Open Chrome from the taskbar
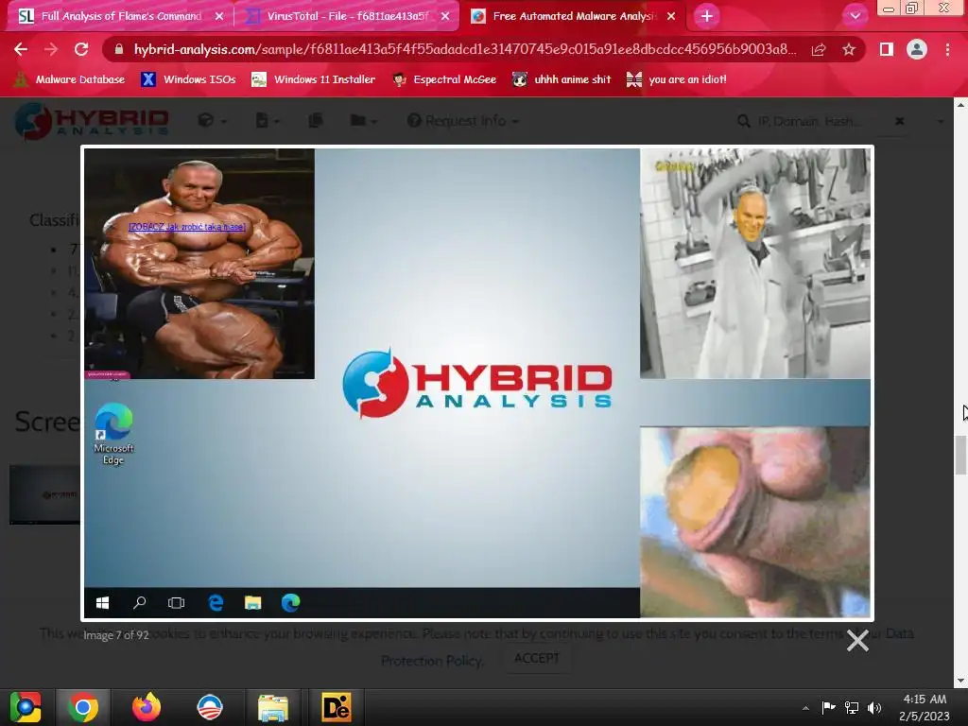968x726 pixels. click(x=83, y=707)
